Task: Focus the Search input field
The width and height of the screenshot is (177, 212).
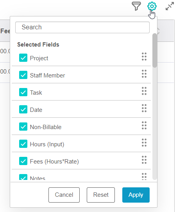Action: click(x=82, y=27)
